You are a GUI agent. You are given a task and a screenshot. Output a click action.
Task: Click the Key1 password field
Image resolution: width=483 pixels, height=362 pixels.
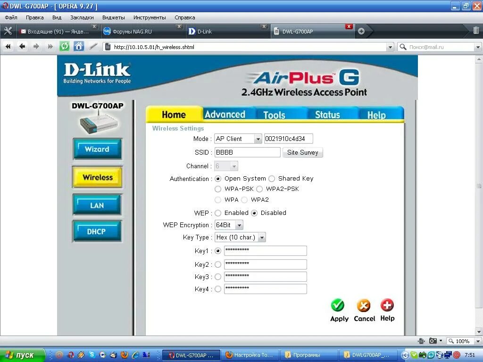point(265,251)
